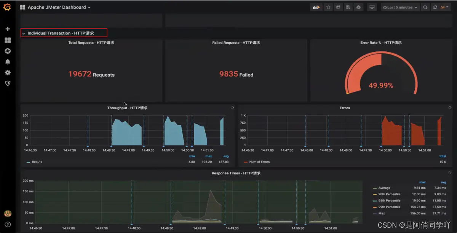457x233 pixels.
Task: Open the Server Admin shield icon
Action: [x=8, y=83]
